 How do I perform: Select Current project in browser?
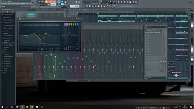click(8, 15)
